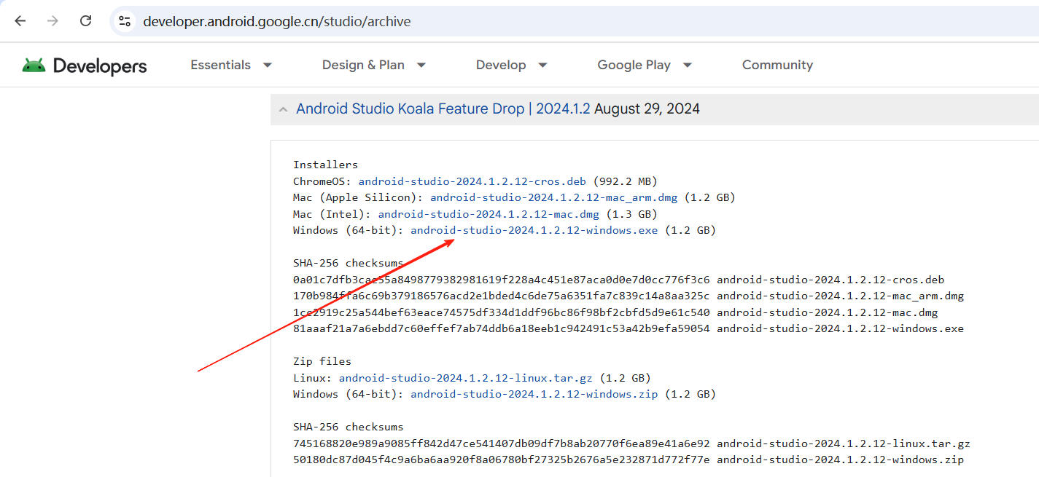This screenshot has width=1039, height=477.
Task: Download android-studio-2024.1.2.12-windows.zip archive
Action: 534,394
